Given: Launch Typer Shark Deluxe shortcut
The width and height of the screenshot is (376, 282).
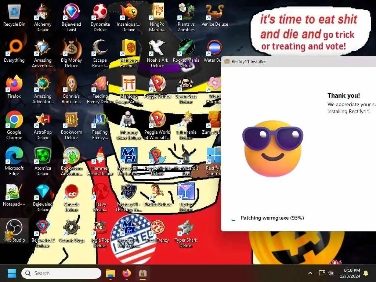Looking at the screenshot, I should point(186,234).
